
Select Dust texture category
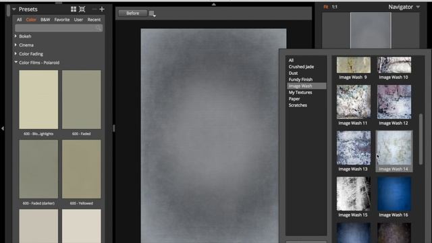pos(293,73)
